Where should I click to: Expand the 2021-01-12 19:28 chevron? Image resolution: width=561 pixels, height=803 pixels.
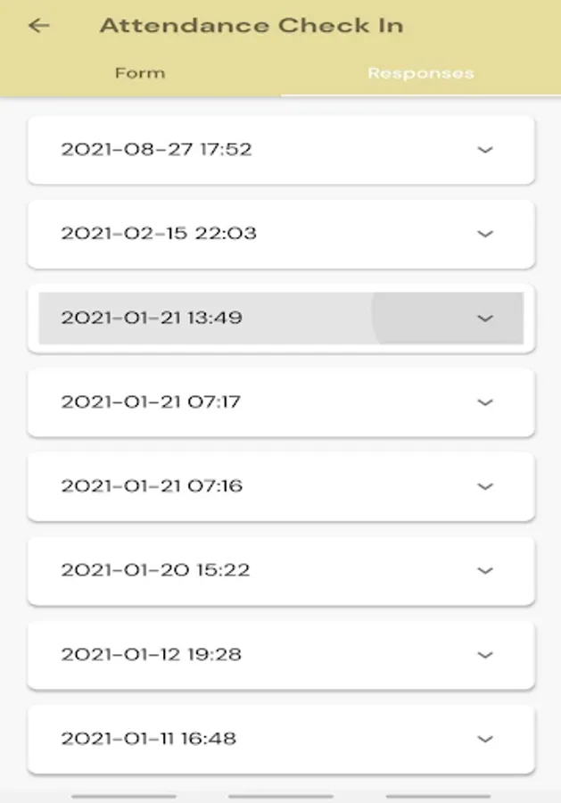point(484,655)
